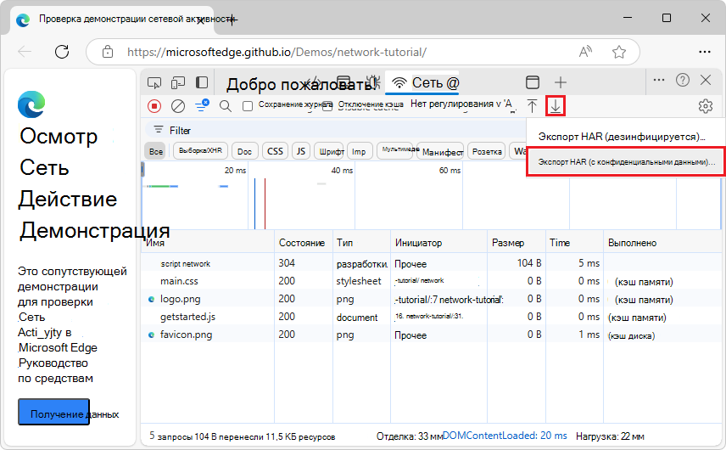
Task: Toggle device emulation icon
Action: [x=178, y=83]
